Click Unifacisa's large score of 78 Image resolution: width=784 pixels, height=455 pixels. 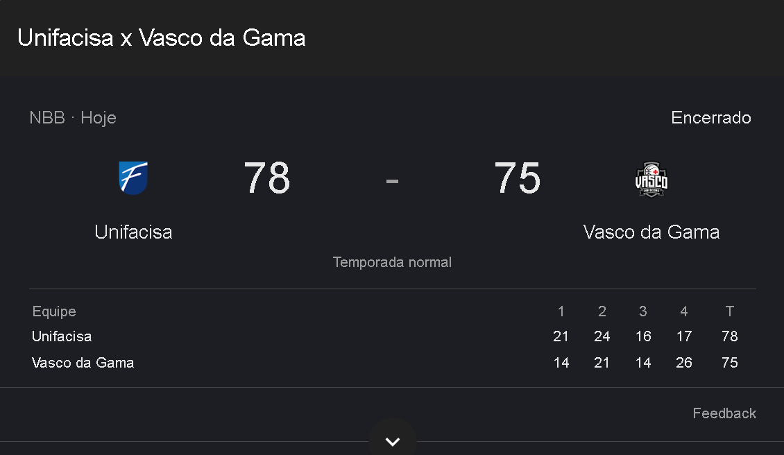pyautogui.click(x=267, y=178)
